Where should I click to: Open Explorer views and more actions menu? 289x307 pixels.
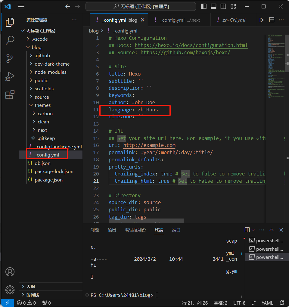pos(74,20)
